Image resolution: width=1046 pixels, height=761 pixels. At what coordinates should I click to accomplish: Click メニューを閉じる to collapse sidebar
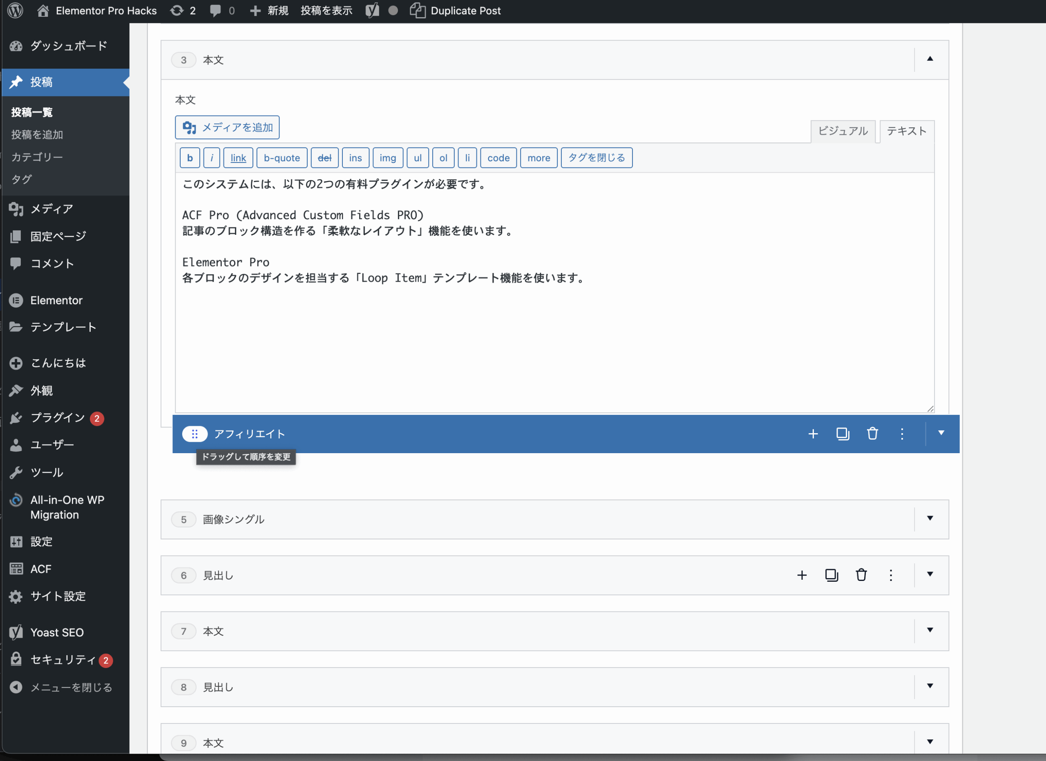pyautogui.click(x=71, y=687)
